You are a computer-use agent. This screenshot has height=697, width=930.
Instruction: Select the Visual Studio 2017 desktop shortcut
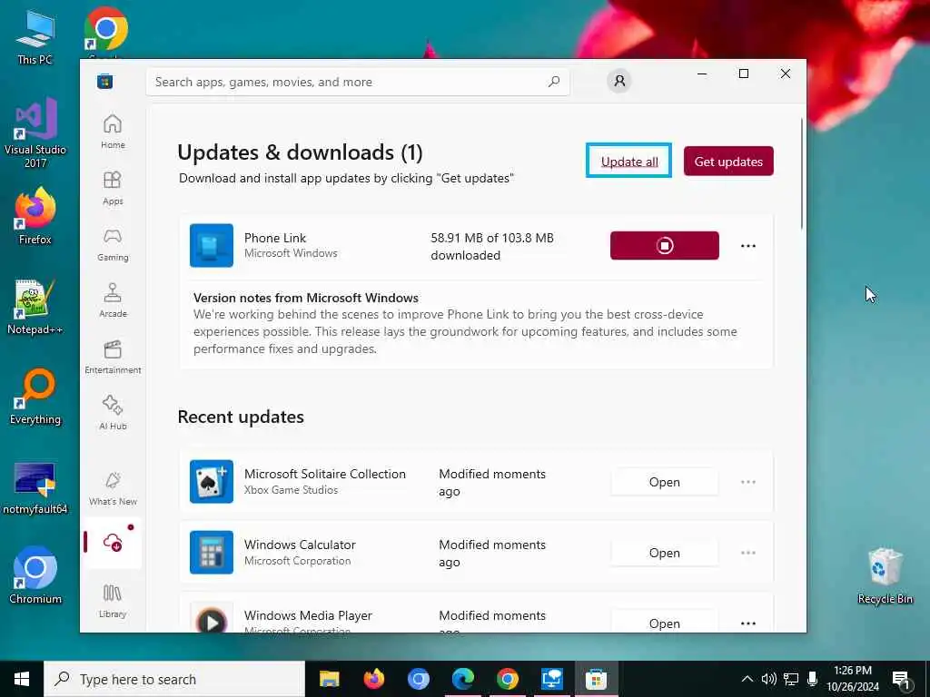click(x=35, y=133)
